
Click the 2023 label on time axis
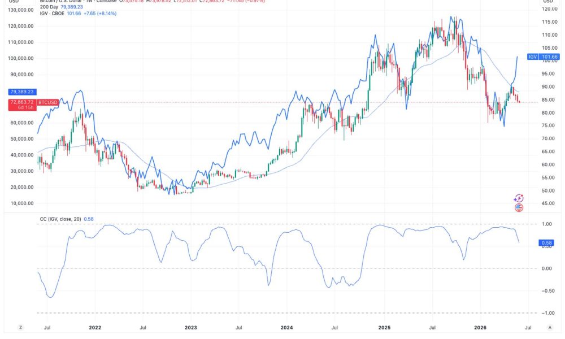pos(190,328)
